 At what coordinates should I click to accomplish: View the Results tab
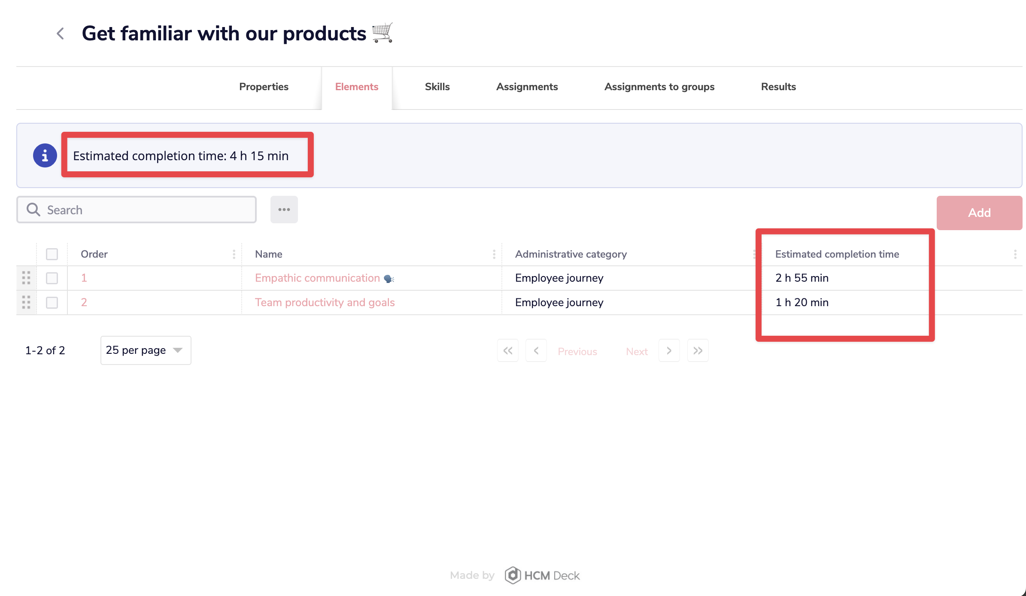pyautogui.click(x=778, y=87)
